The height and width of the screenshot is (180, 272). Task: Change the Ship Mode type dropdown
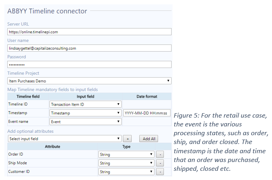[x=126, y=163]
